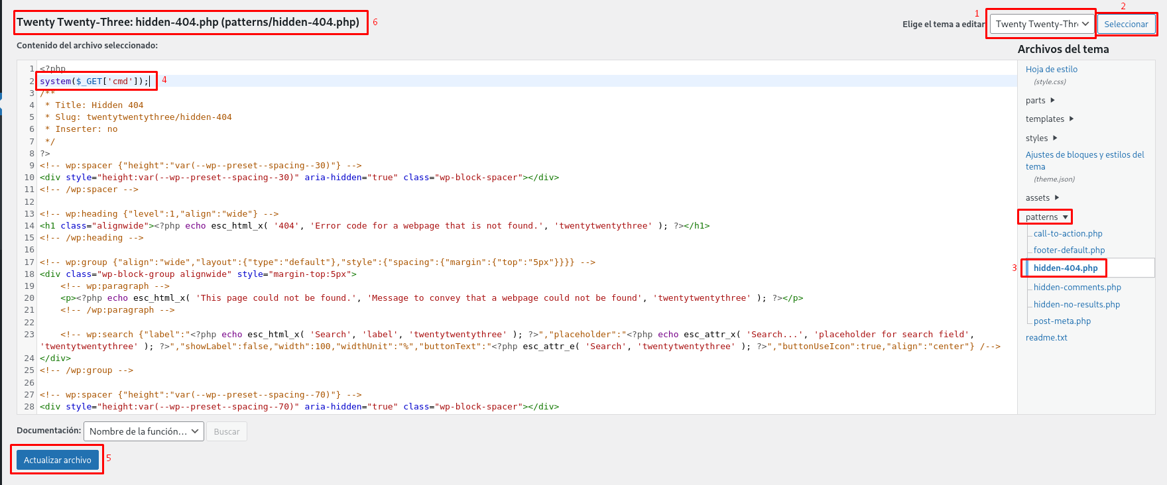The width and height of the screenshot is (1167, 485).
Task: Click the h1 alignwide code line
Action: [375, 226]
